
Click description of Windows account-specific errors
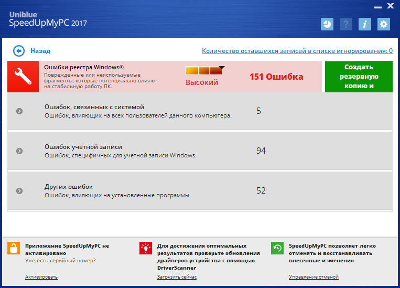pos(121,155)
